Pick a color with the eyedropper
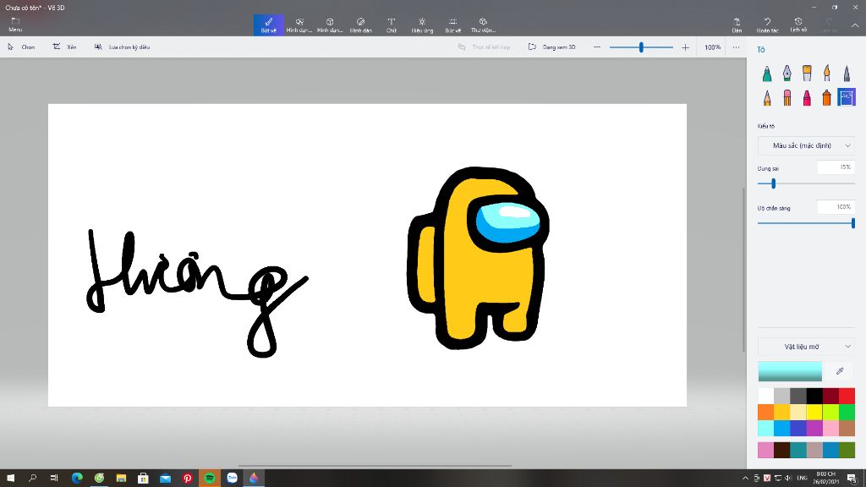Screen dimensions: 866x487 (x=840, y=371)
